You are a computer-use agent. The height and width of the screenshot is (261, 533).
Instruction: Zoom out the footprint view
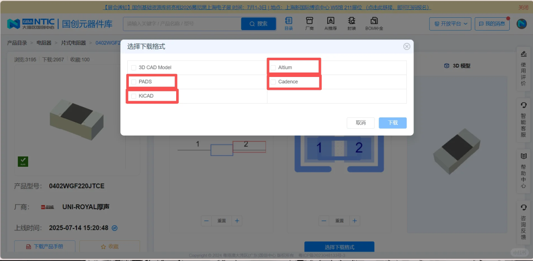tap(324, 221)
